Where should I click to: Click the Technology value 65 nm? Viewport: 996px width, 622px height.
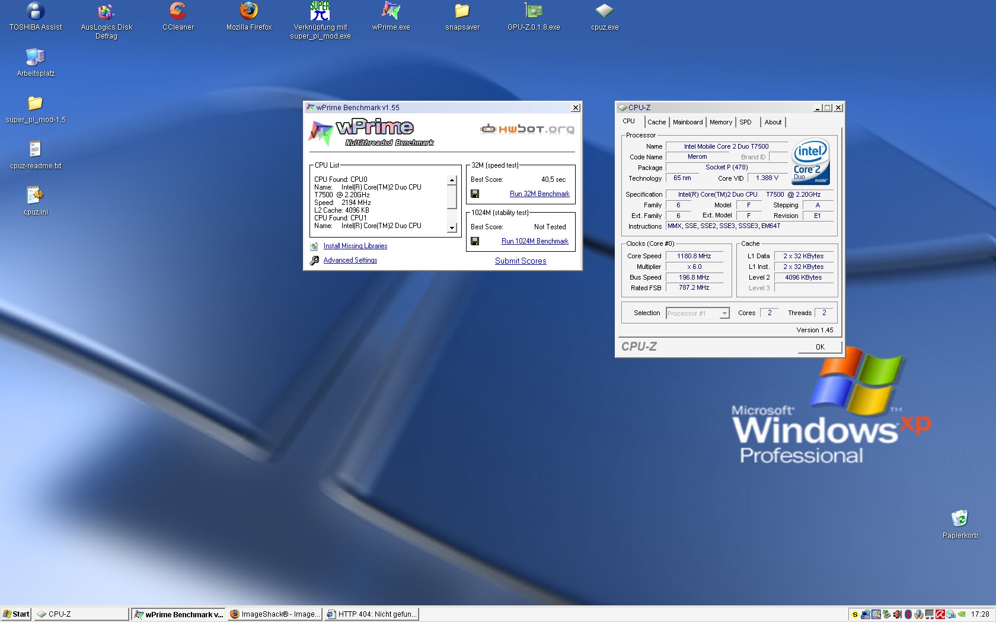point(682,178)
